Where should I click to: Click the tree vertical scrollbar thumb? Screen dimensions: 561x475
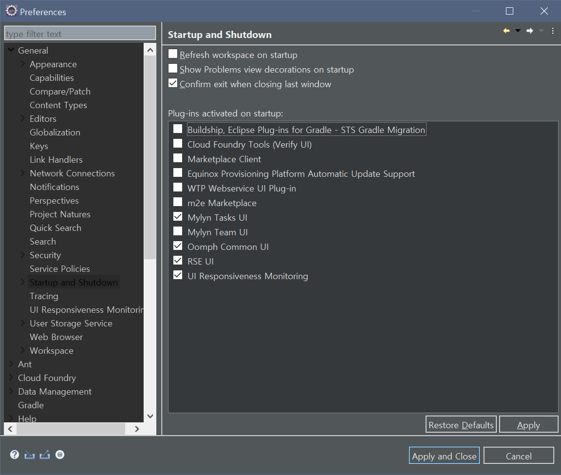150,157
